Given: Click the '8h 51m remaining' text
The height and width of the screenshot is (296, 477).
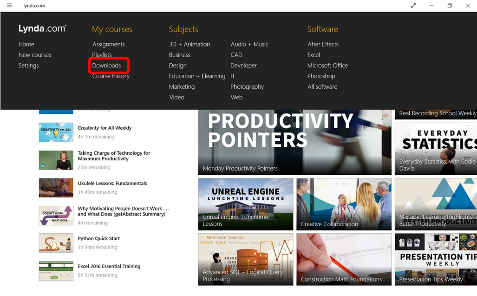Looking at the screenshot, I should tap(98, 275).
